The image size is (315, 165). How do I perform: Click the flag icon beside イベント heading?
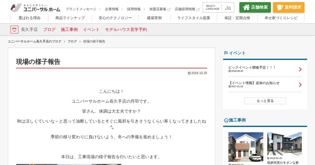coord(226,53)
